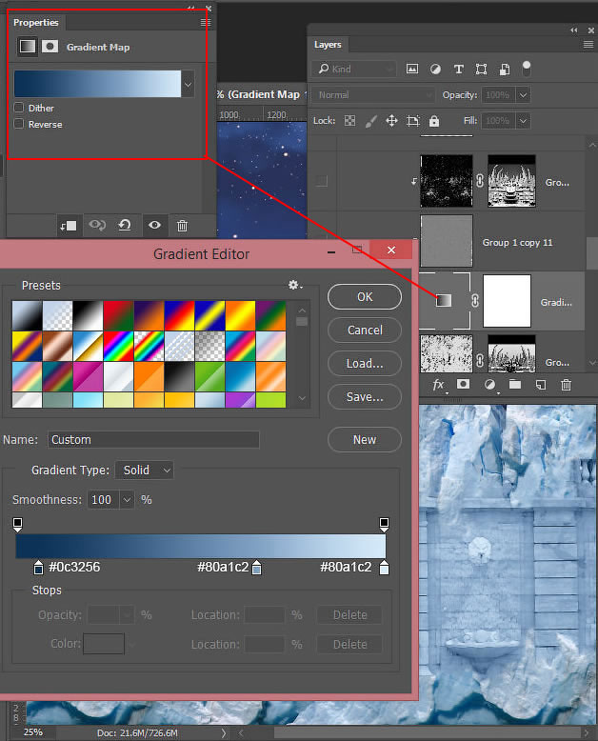Collapse the Layers panel with double arrows
The width and height of the screenshot is (598, 741).
point(574,30)
